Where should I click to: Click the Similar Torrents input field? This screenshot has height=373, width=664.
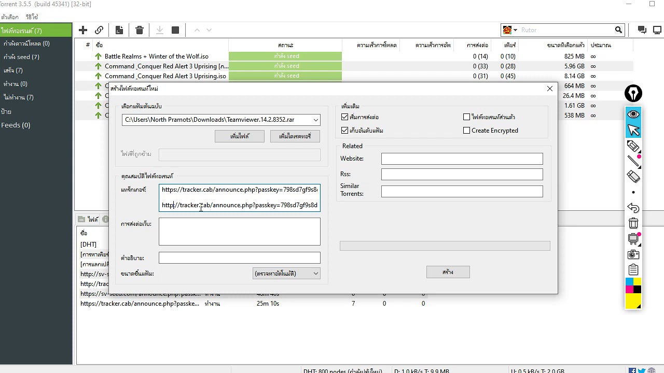click(x=462, y=191)
